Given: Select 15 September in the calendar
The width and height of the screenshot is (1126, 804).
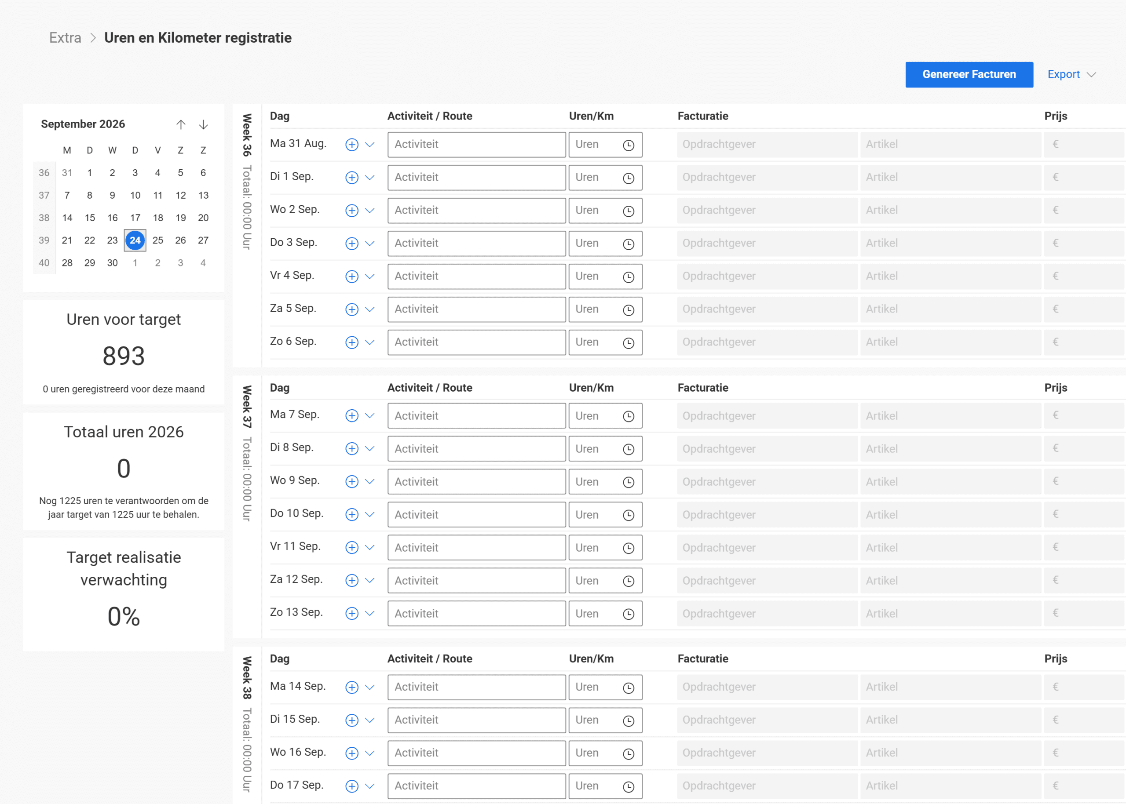Looking at the screenshot, I should tap(90, 218).
